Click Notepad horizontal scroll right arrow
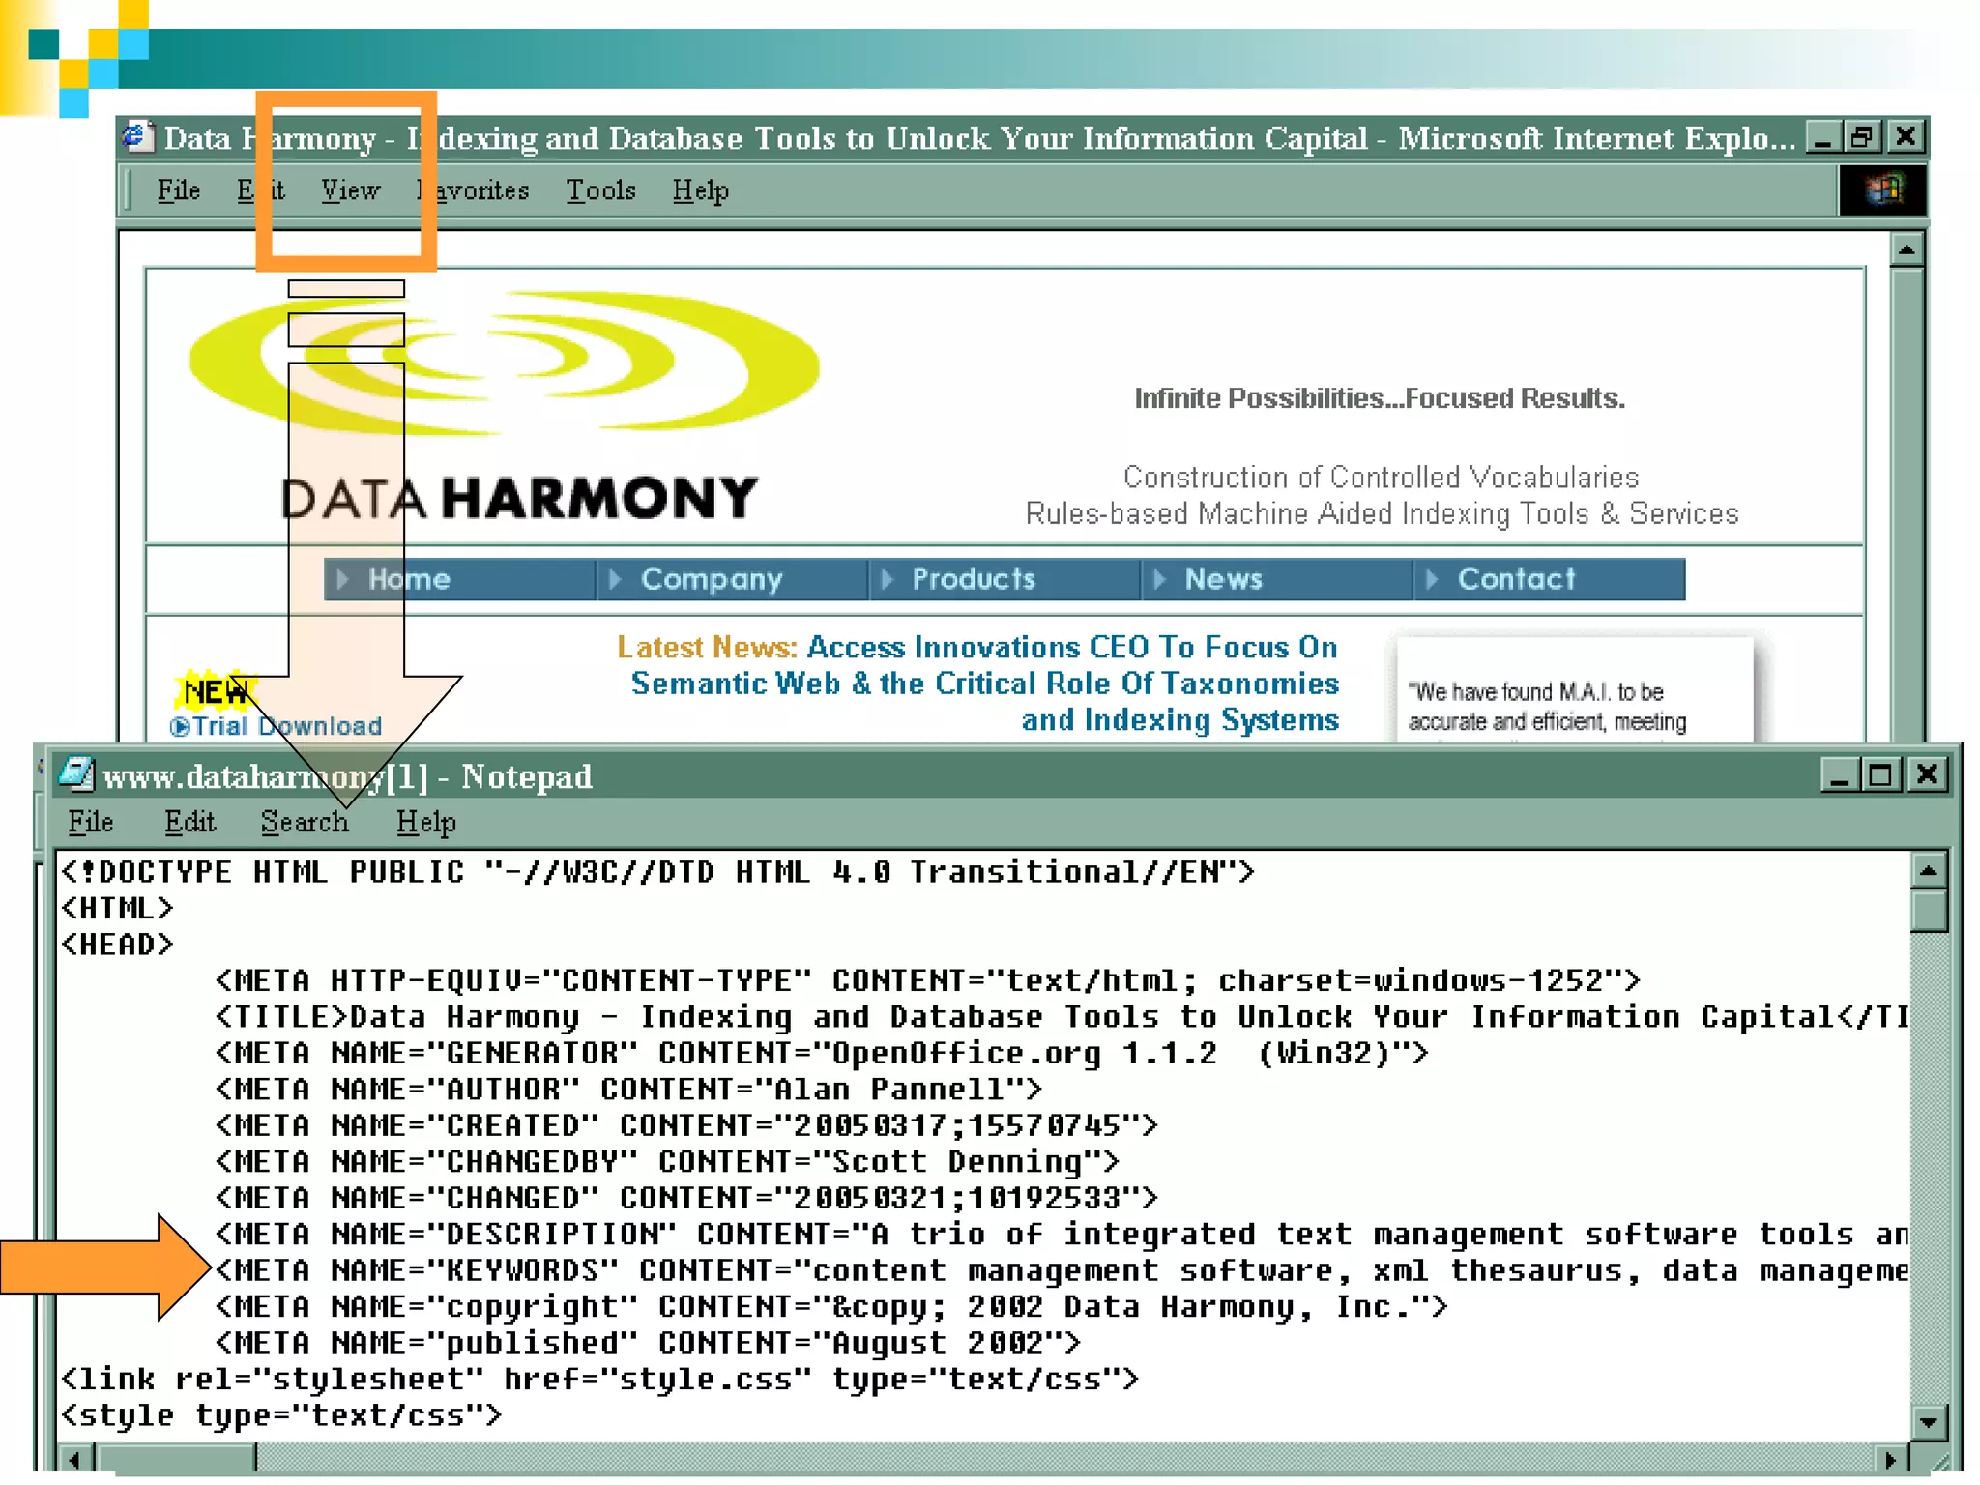 pyautogui.click(x=1891, y=1458)
